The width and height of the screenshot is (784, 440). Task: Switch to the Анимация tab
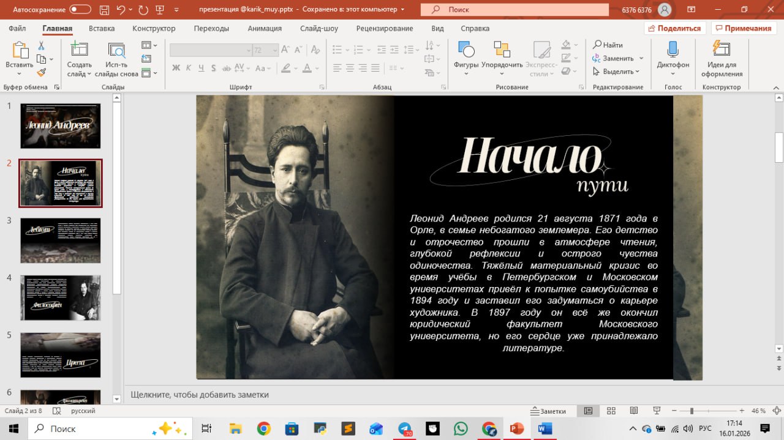tap(265, 29)
